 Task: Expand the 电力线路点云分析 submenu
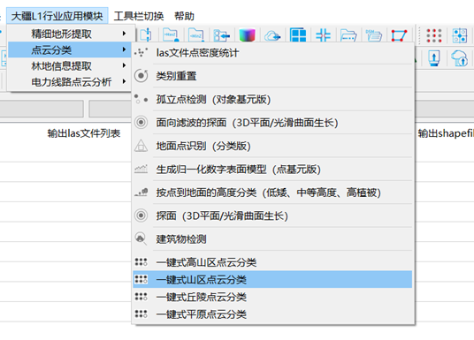(70, 82)
